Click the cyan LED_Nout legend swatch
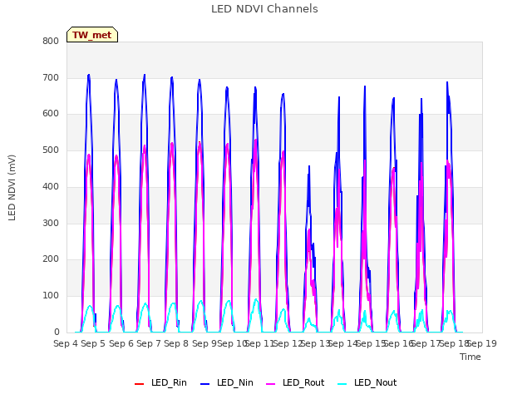The width and height of the screenshot is (532, 399). click(342, 384)
